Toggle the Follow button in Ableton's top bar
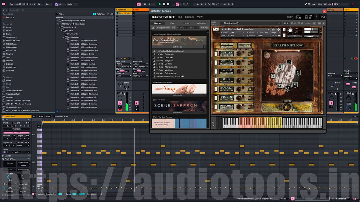 click(x=139, y=4)
